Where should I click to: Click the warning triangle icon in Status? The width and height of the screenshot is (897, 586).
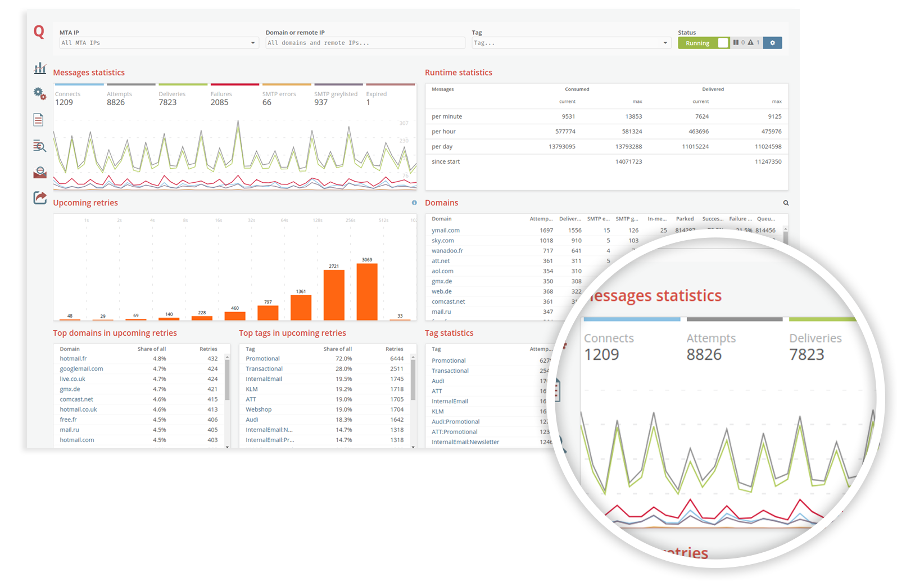[750, 43]
